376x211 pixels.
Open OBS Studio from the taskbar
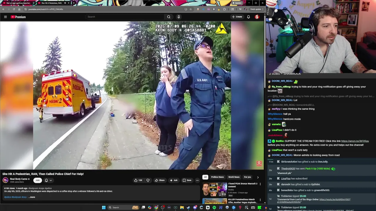click(162, 207)
